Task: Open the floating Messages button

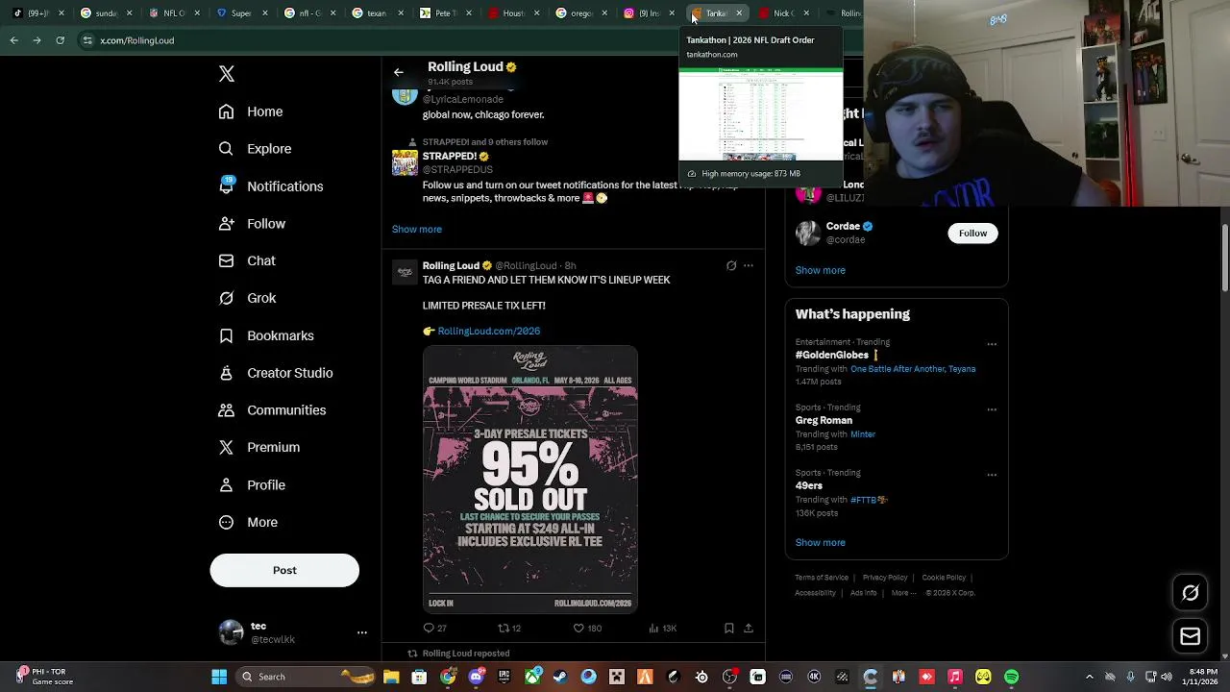Action: (1191, 636)
